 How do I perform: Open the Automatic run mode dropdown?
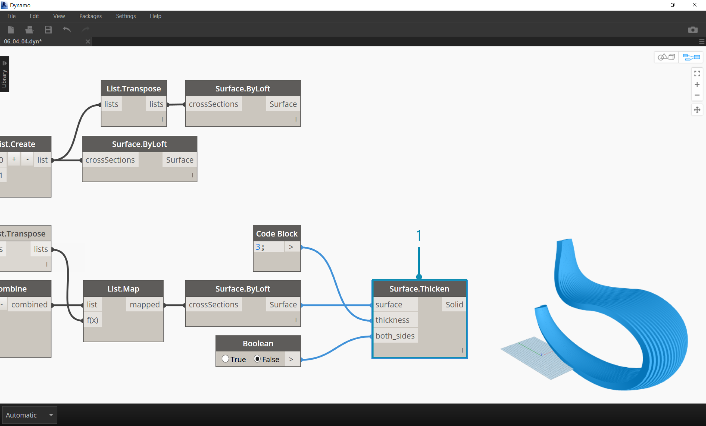point(29,415)
